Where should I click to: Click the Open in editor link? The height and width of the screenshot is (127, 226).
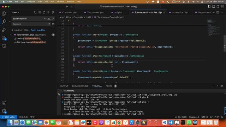pos(38,30)
